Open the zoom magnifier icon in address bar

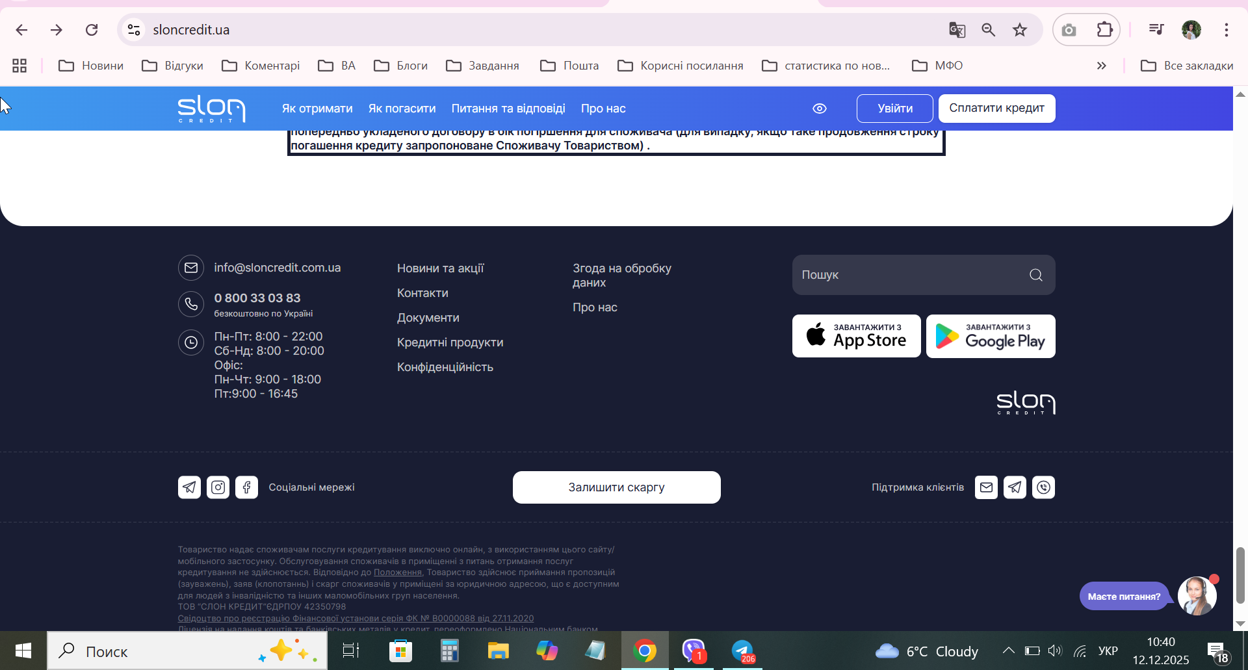pyautogui.click(x=989, y=30)
